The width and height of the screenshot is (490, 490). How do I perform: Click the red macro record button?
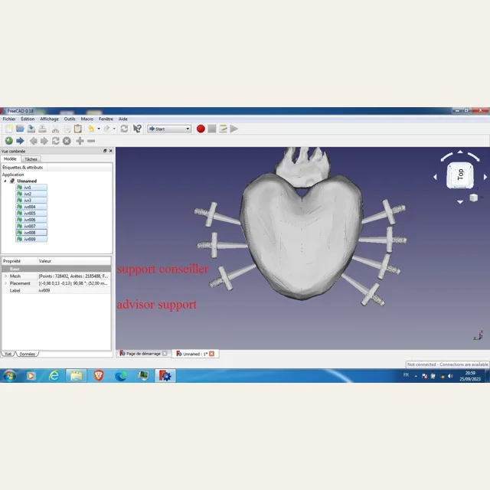point(201,129)
